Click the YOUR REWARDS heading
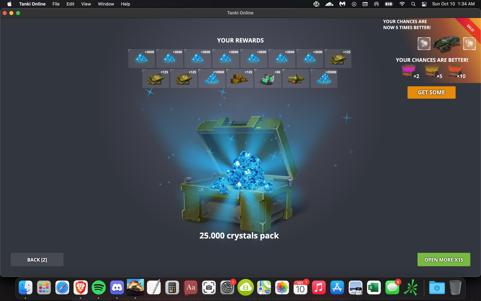The height and width of the screenshot is (301, 481). click(240, 40)
